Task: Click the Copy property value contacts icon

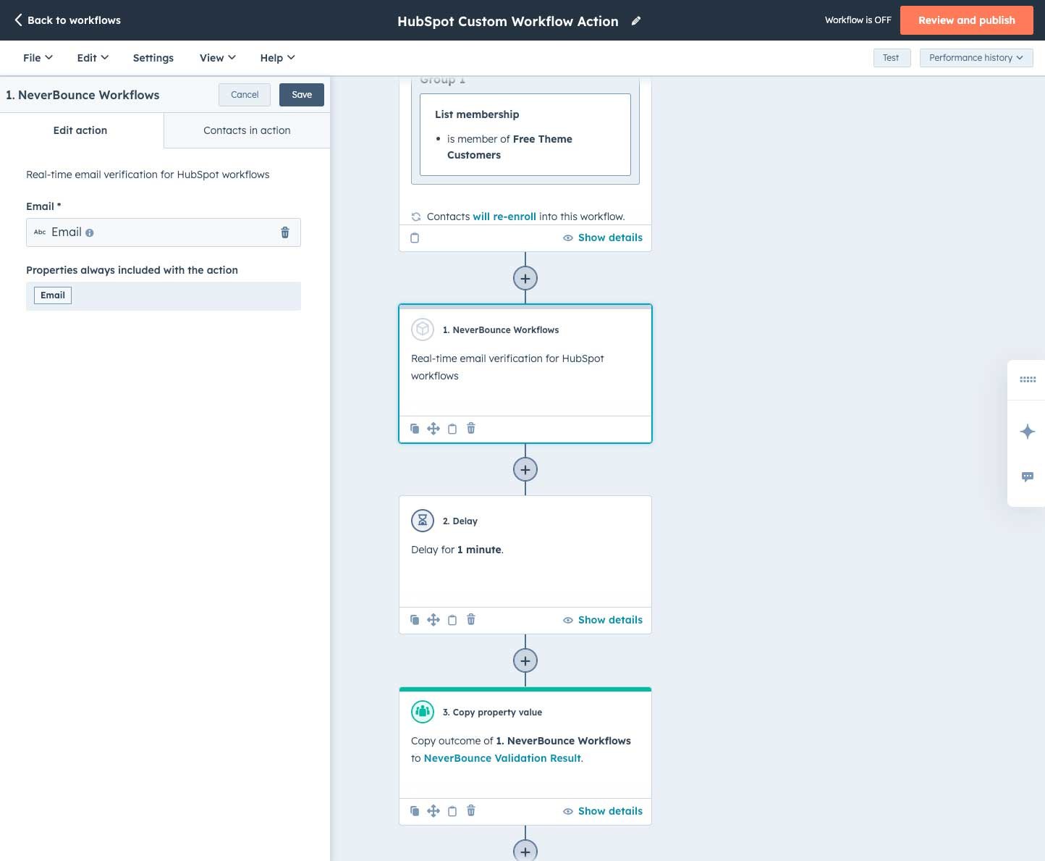Action: 423,712
